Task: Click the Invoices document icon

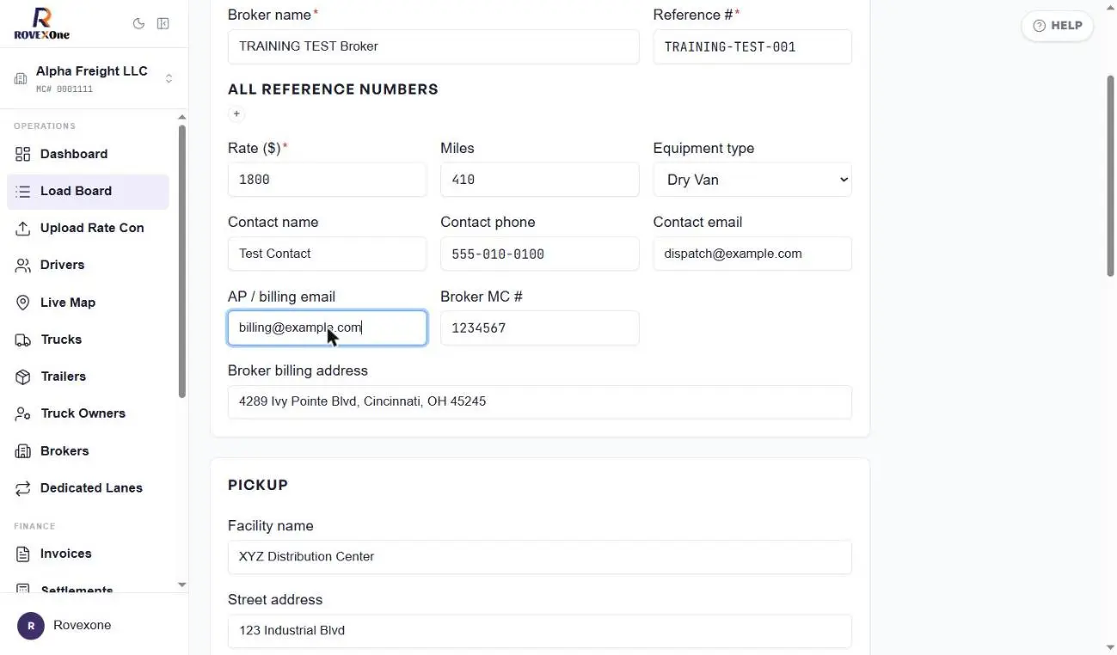Action: tap(23, 554)
